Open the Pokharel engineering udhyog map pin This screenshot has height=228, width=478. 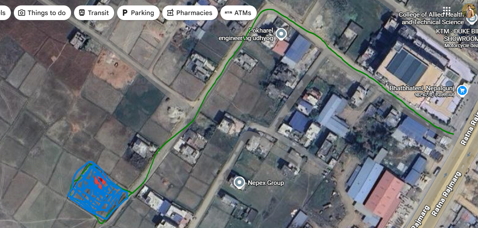(281, 34)
